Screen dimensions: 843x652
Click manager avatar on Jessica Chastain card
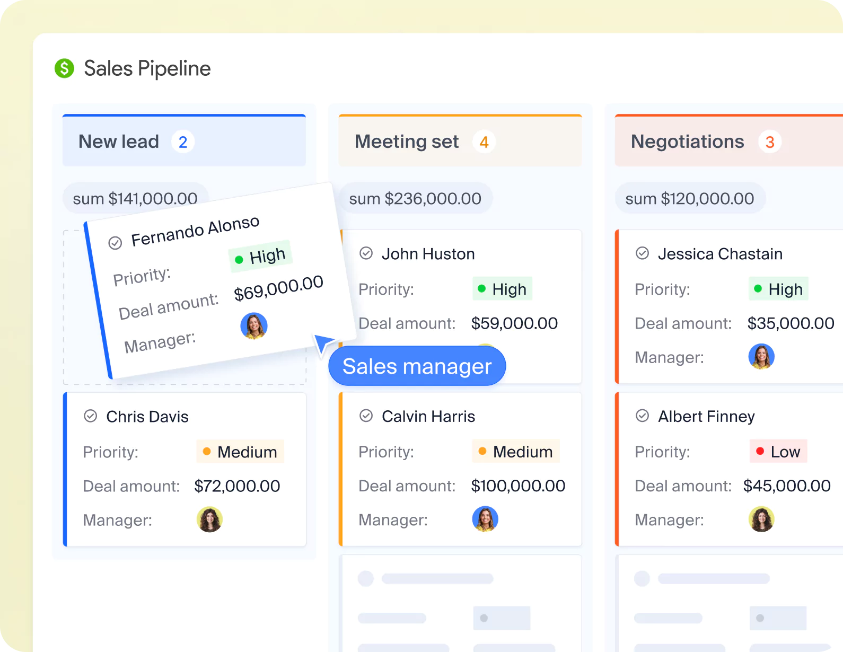pyautogui.click(x=761, y=357)
